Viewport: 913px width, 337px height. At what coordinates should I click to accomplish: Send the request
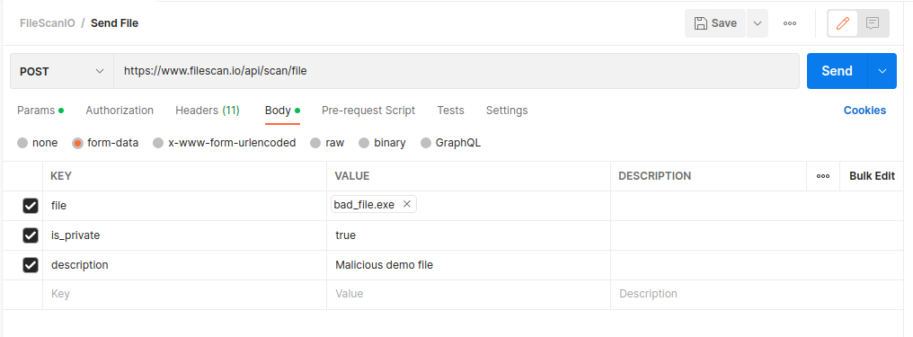coord(837,71)
